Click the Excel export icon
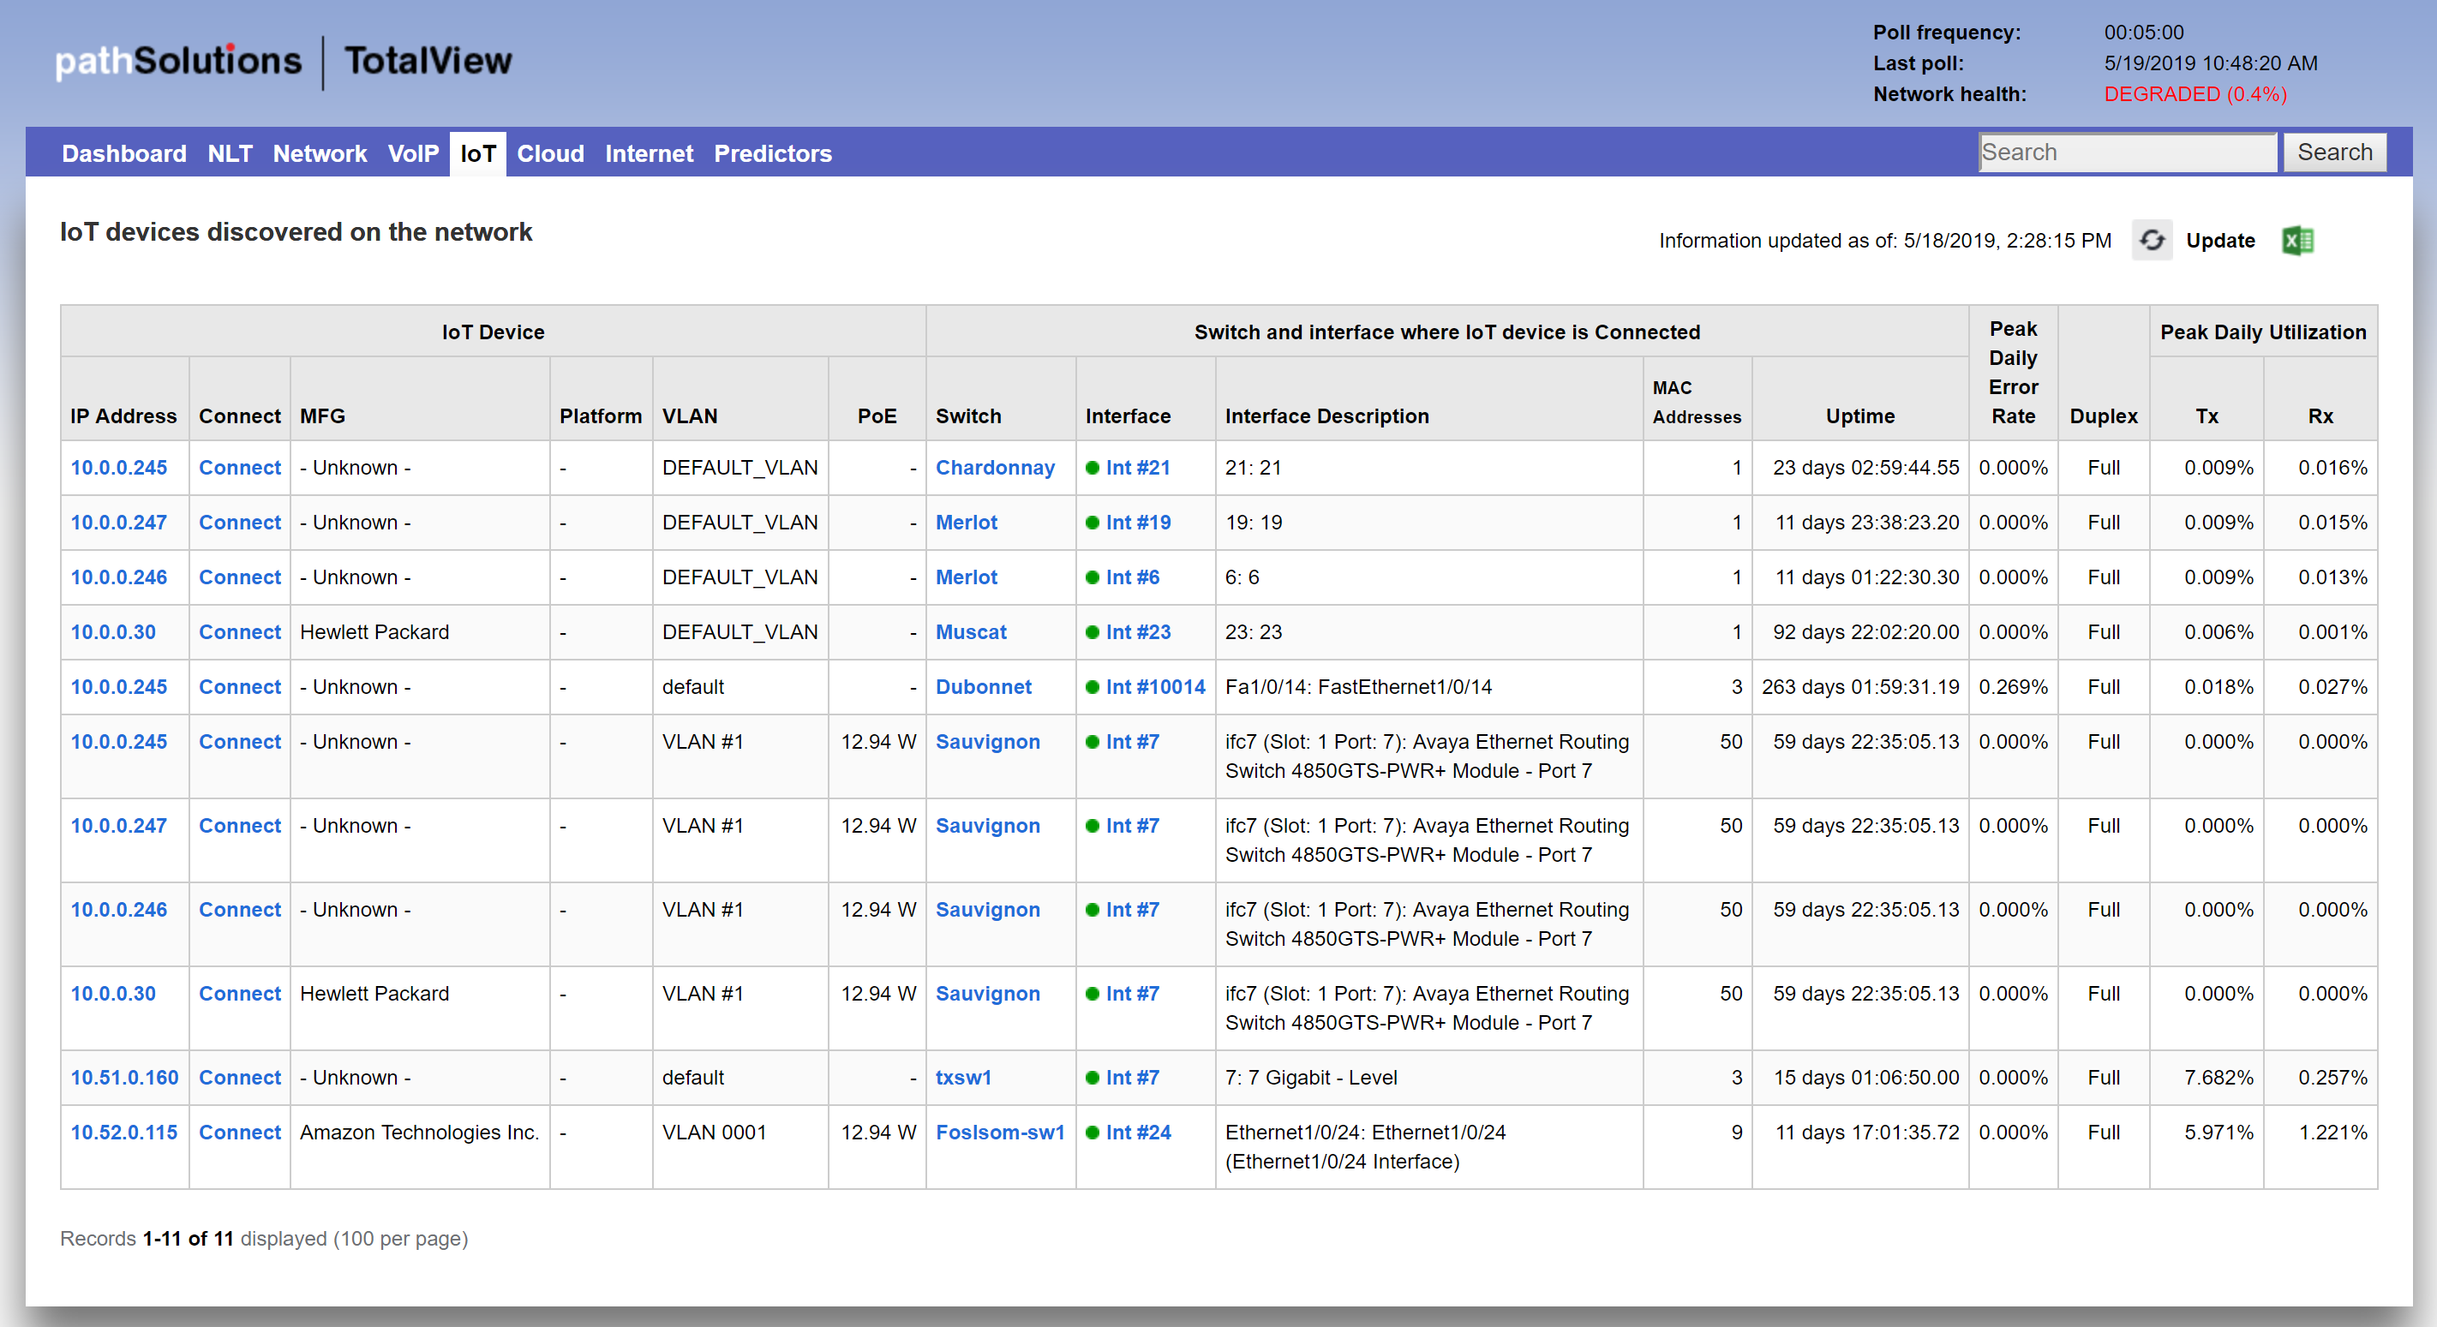 click(2297, 240)
